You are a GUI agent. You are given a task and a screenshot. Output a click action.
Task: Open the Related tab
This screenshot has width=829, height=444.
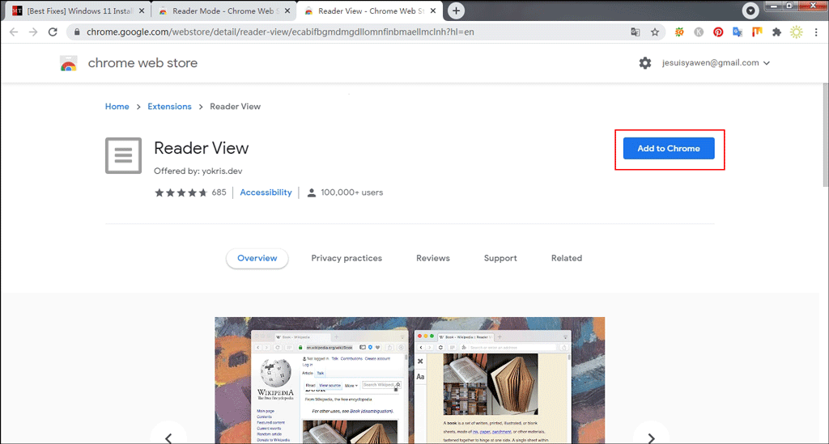coord(566,258)
